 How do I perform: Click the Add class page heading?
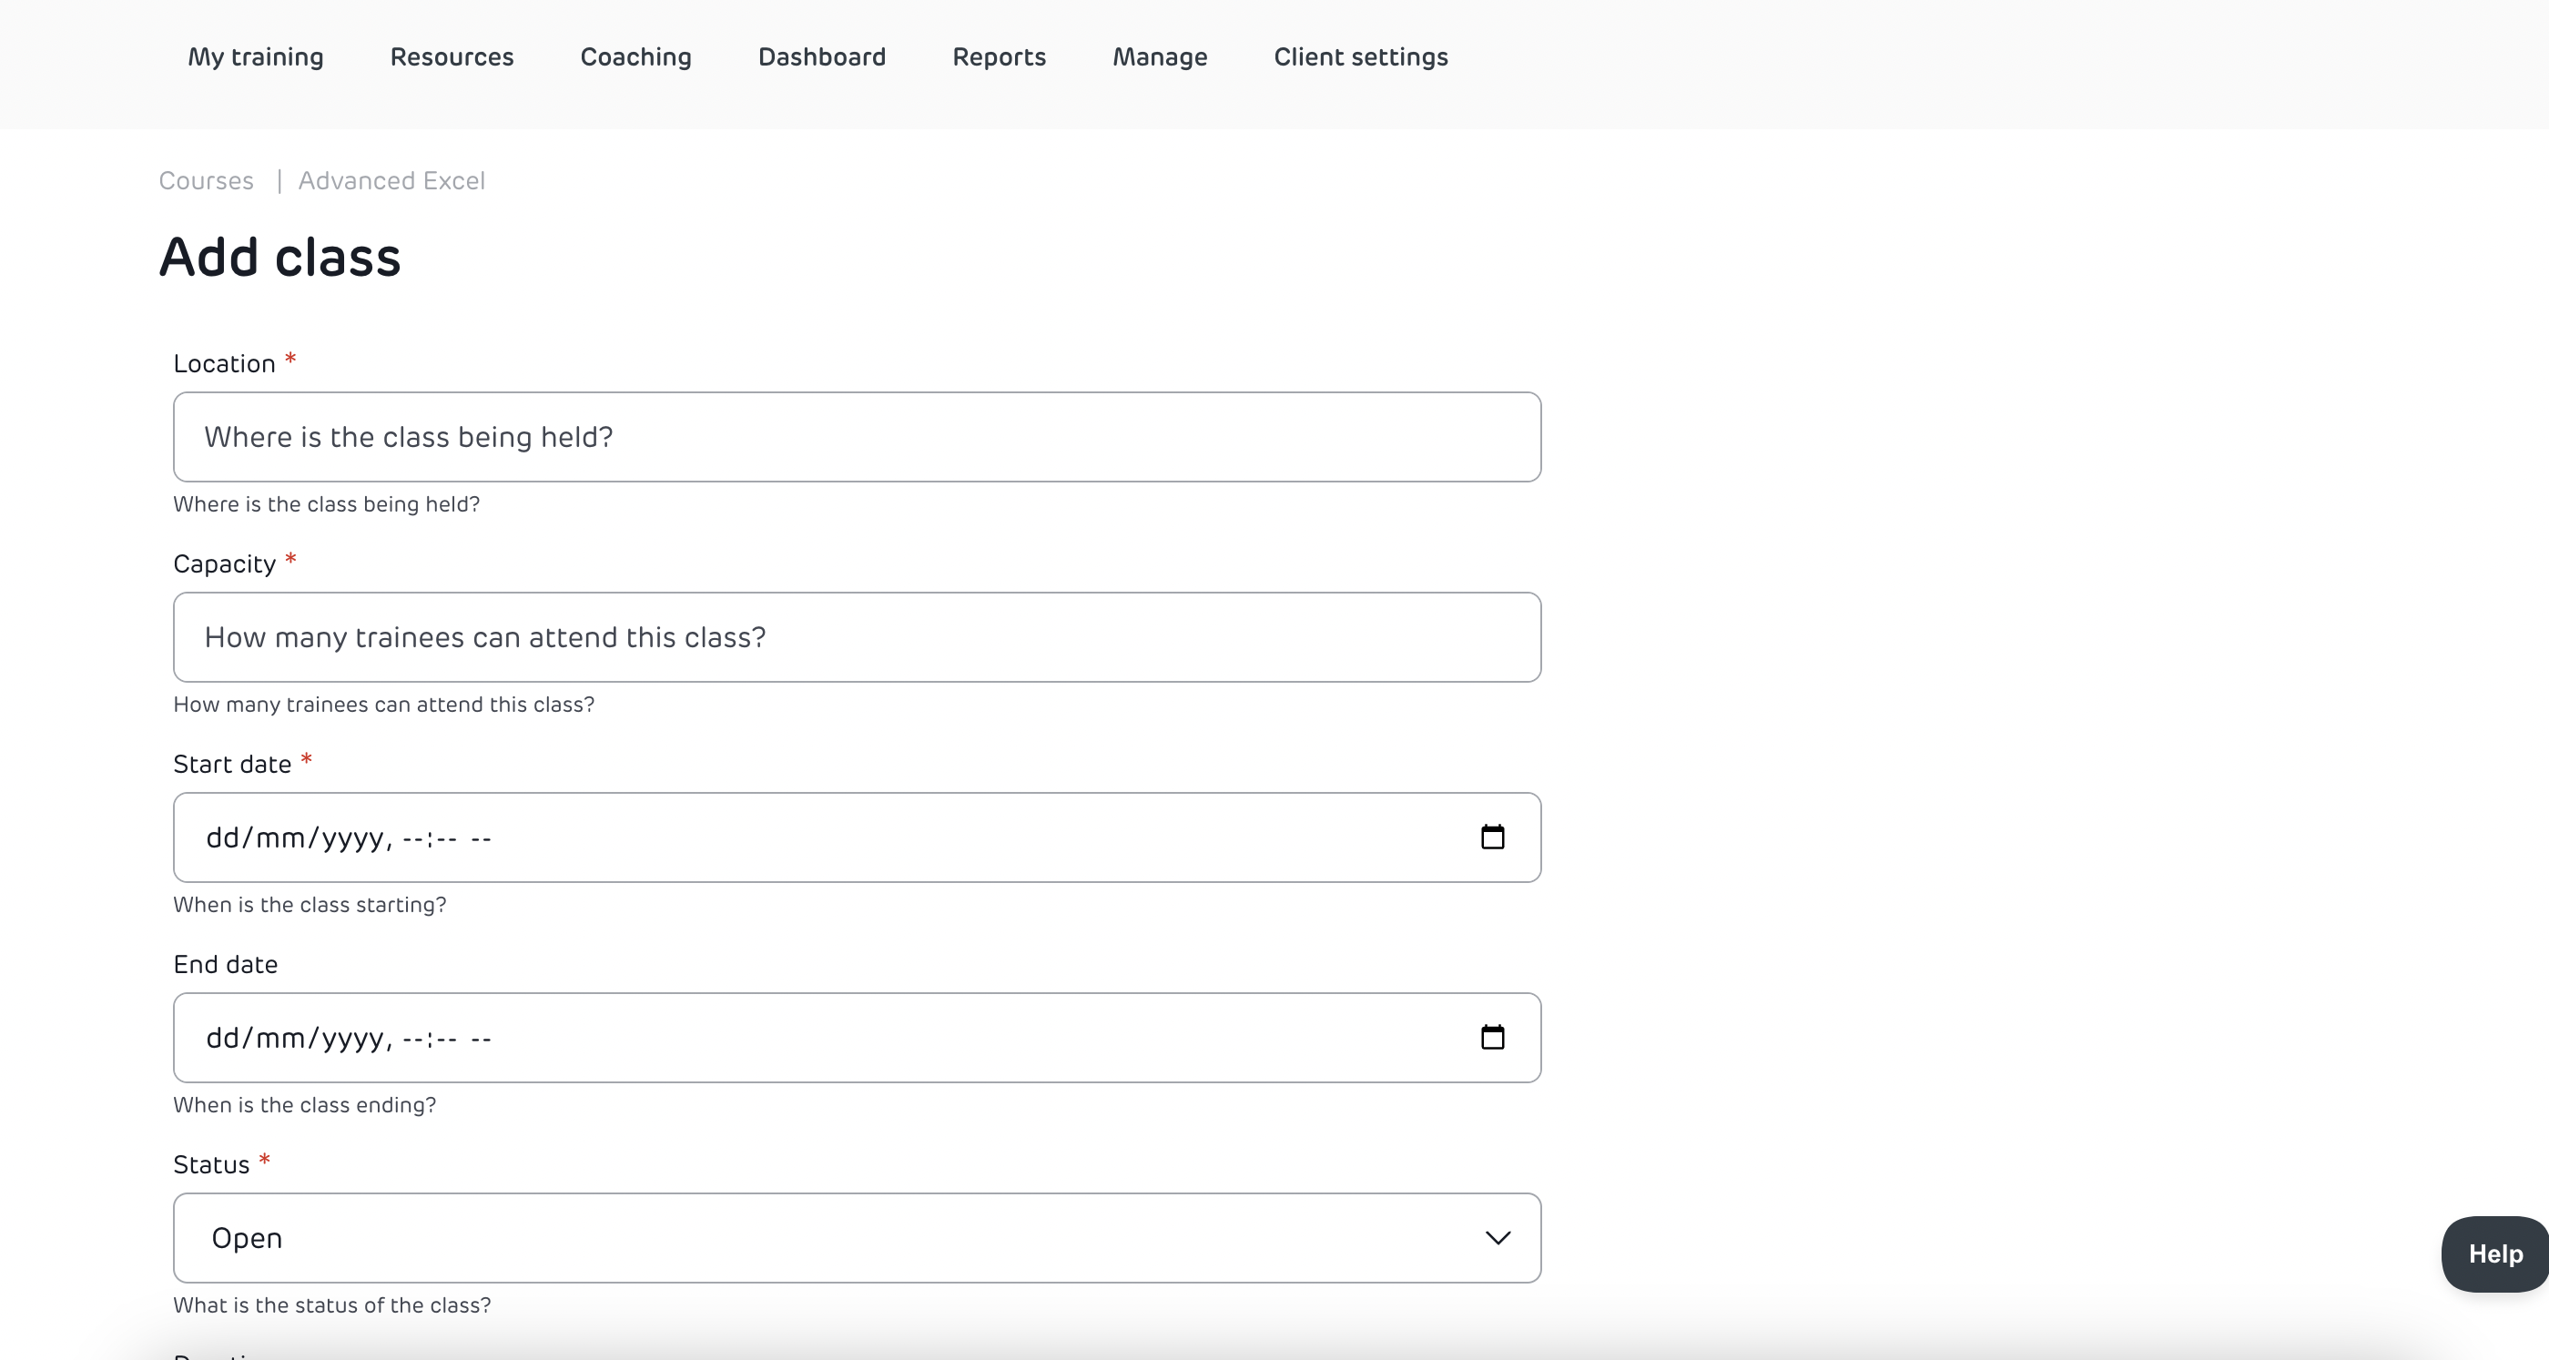point(280,258)
